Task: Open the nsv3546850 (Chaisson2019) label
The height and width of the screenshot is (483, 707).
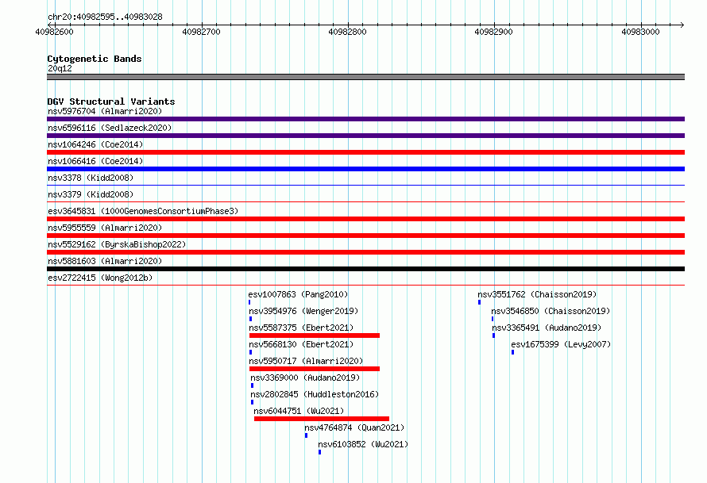Action: [551, 311]
